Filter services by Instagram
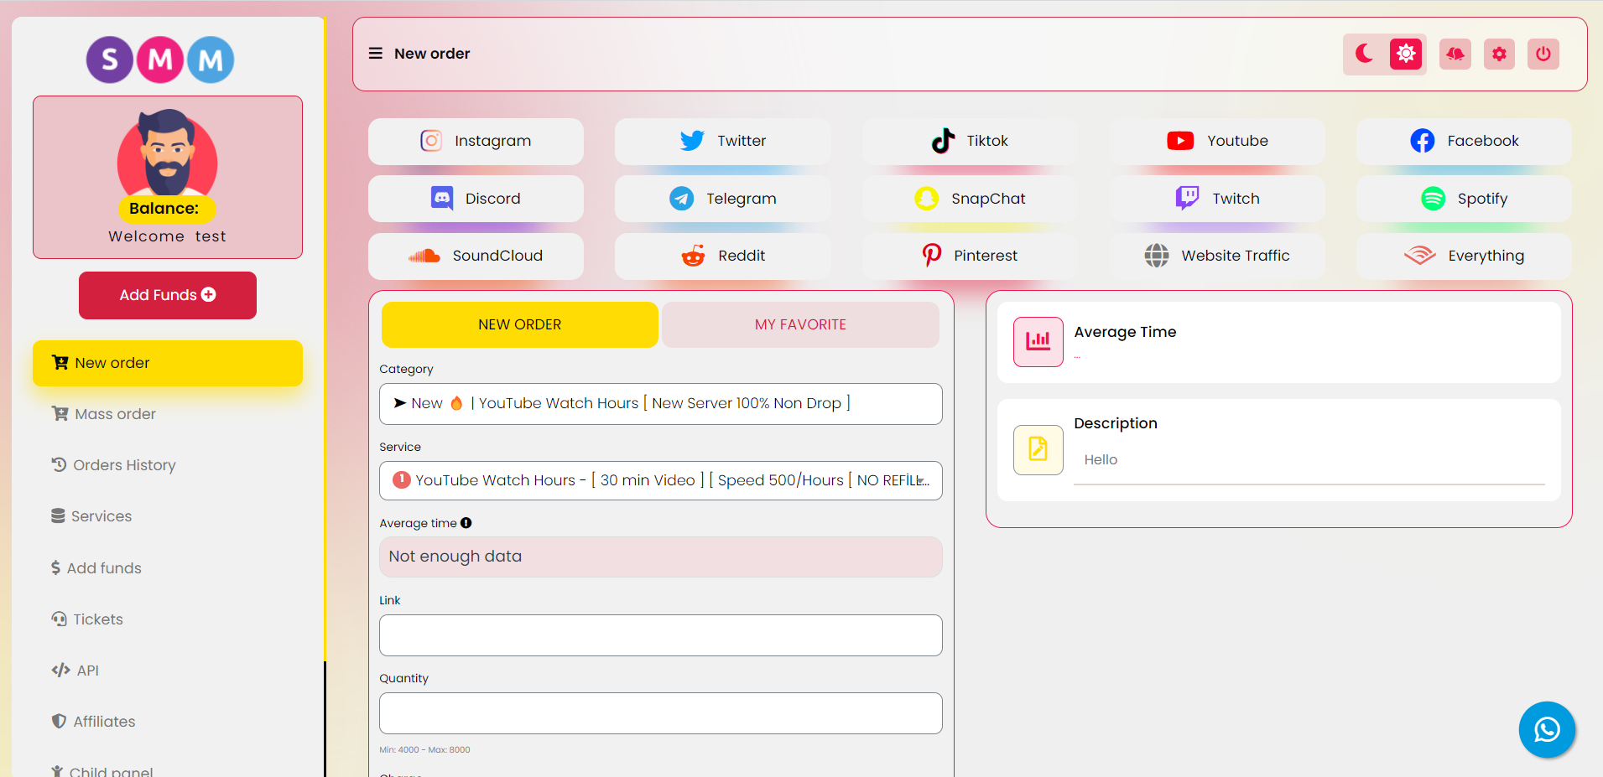Viewport: 1603px width, 777px height. (476, 141)
